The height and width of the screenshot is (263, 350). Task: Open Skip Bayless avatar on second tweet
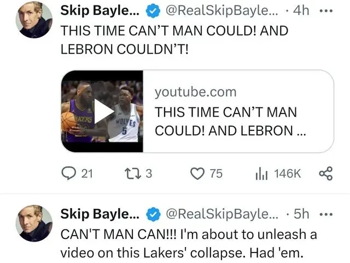pos(34,223)
